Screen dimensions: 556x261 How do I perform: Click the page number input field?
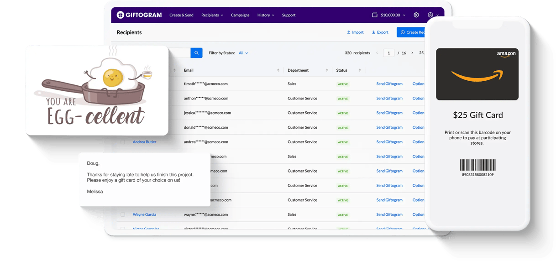388,53
